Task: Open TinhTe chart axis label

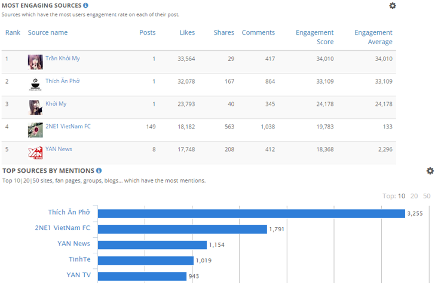Action: [x=79, y=259]
